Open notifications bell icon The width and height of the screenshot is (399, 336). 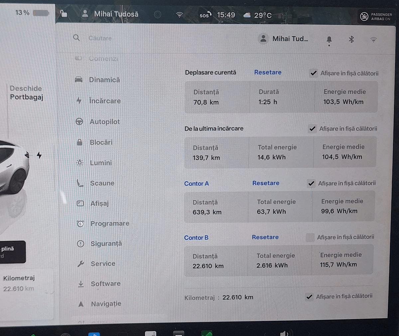click(x=329, y=40)
